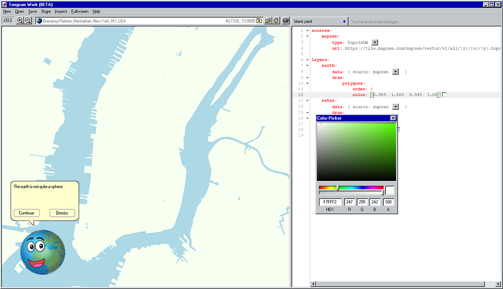The width and height of the screenshot is (503, 289).
Task: Click the globe mascot assistant
Action: (43, 252)
